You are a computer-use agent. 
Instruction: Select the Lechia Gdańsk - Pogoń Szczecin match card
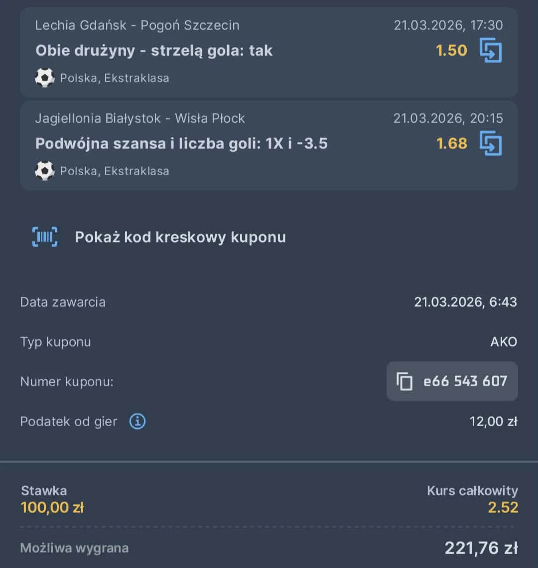[269, 52]
